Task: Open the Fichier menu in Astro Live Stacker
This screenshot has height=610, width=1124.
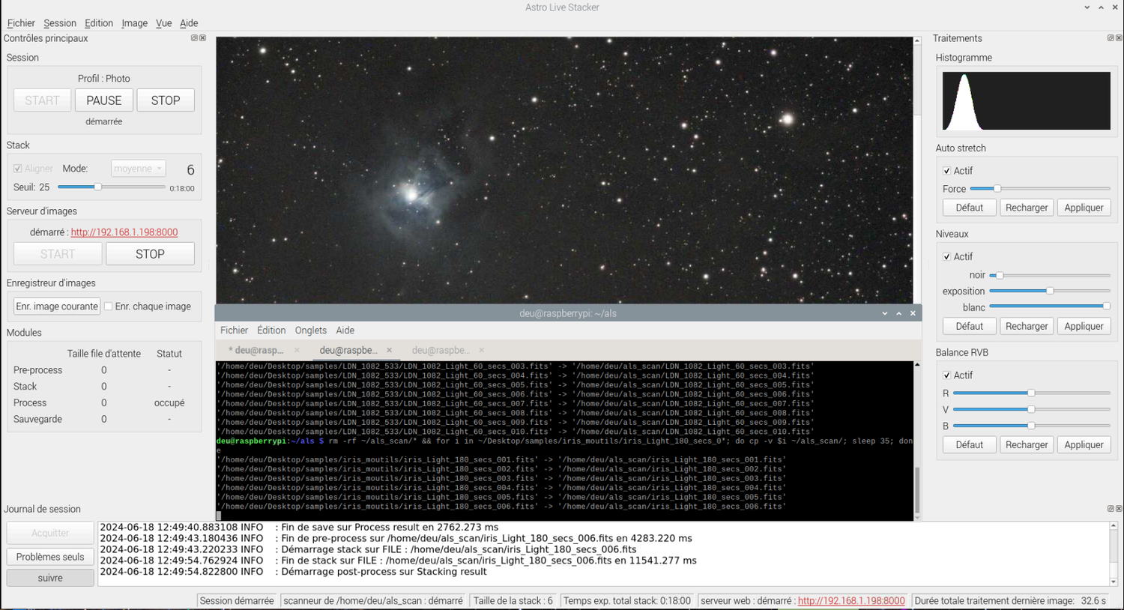Action: (x=21, y=23)
